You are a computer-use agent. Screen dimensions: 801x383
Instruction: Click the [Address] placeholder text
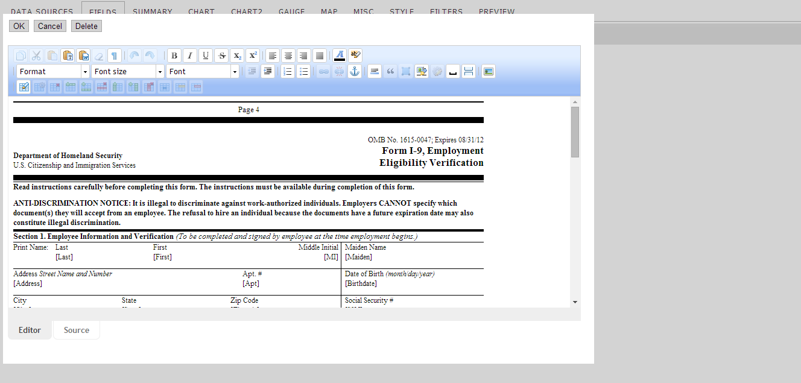tap(28, 283)
